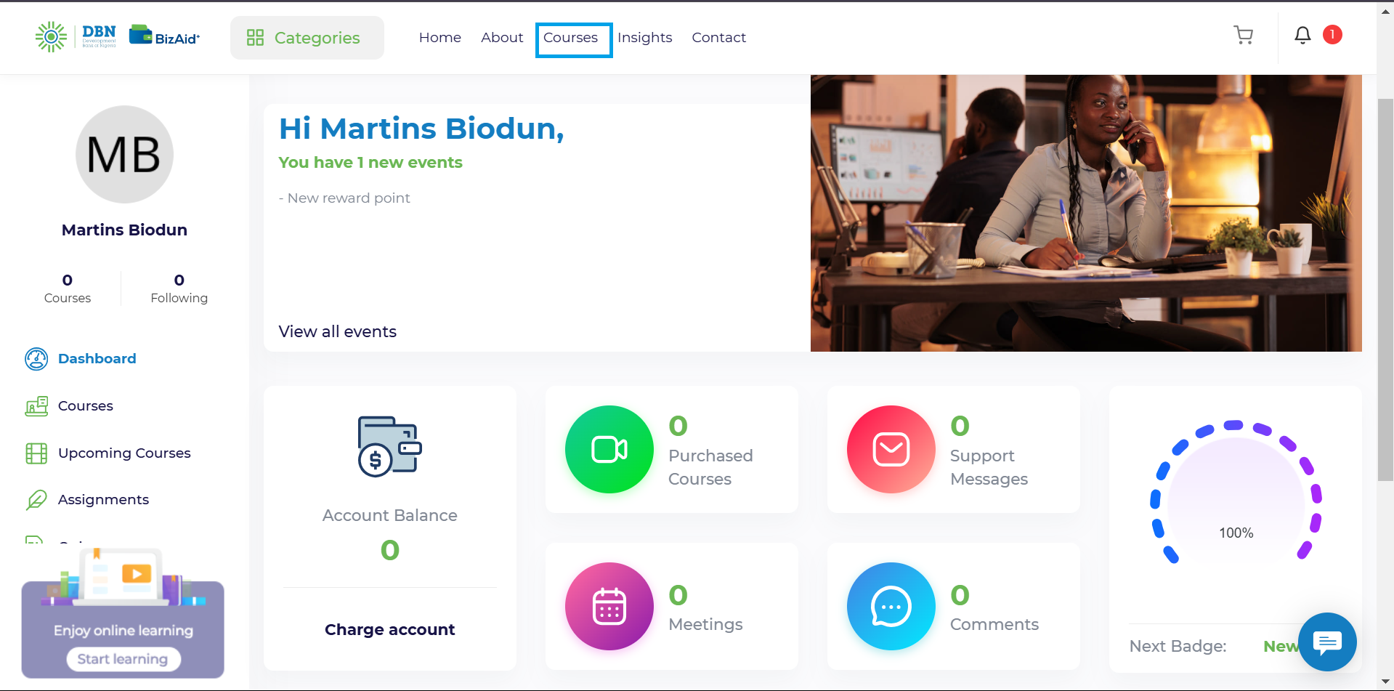Viewport: 1394px width, 691px height.
Task: Click the blue Comments chat bubble icon
Action: point(891,606)
